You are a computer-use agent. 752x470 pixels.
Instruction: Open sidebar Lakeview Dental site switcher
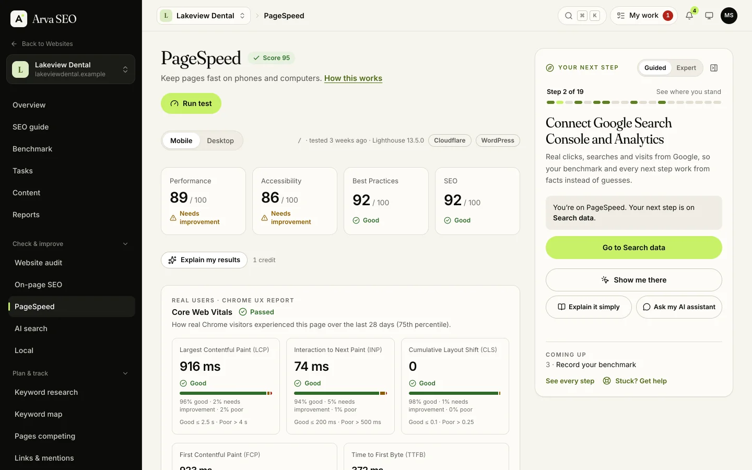click(70, 69)
